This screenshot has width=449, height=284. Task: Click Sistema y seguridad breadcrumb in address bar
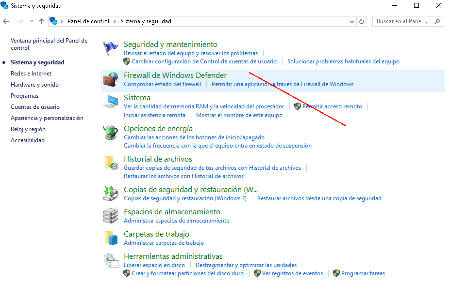click(x=146, y=21)
